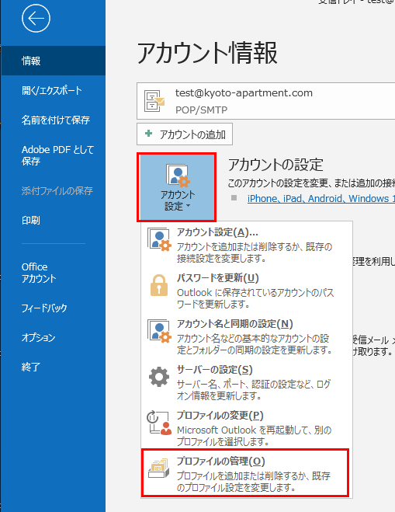This screenshot has width=395, height=512.
Task: Open the test@kyoto-apartment.com account dropdown
Action: [266, 101]
